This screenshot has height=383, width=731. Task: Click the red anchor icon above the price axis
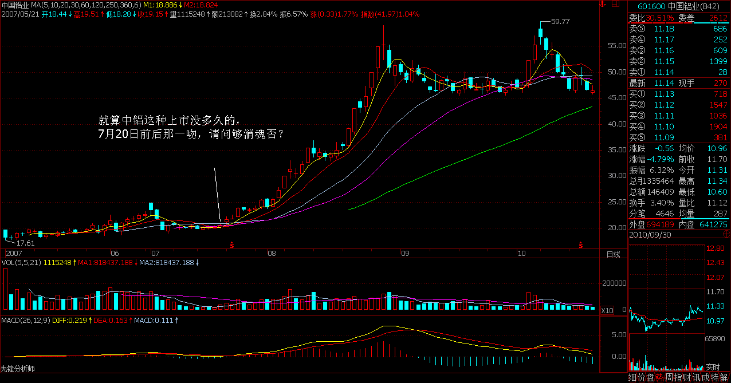click(602, 5)
